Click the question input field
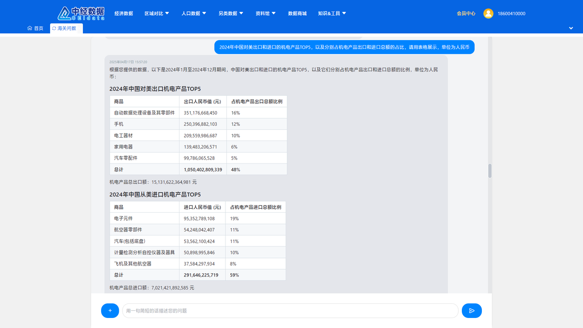The height and width of the screenshot is (328, 583). 290,311
